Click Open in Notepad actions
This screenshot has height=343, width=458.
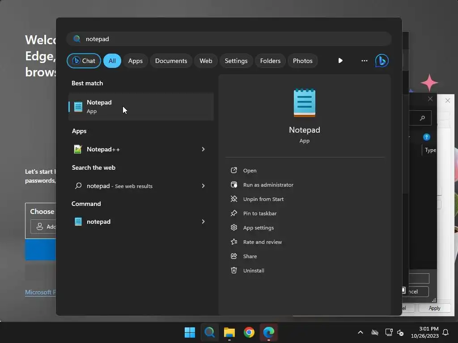point(250,171)
